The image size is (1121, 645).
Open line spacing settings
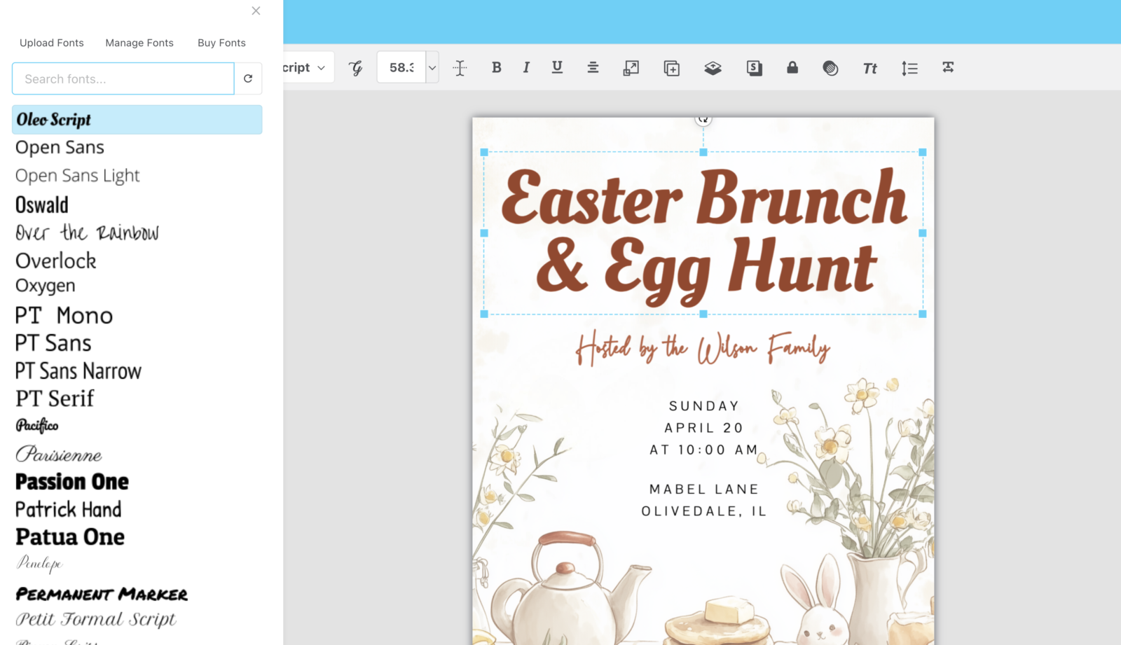click(x=909, y=68)
